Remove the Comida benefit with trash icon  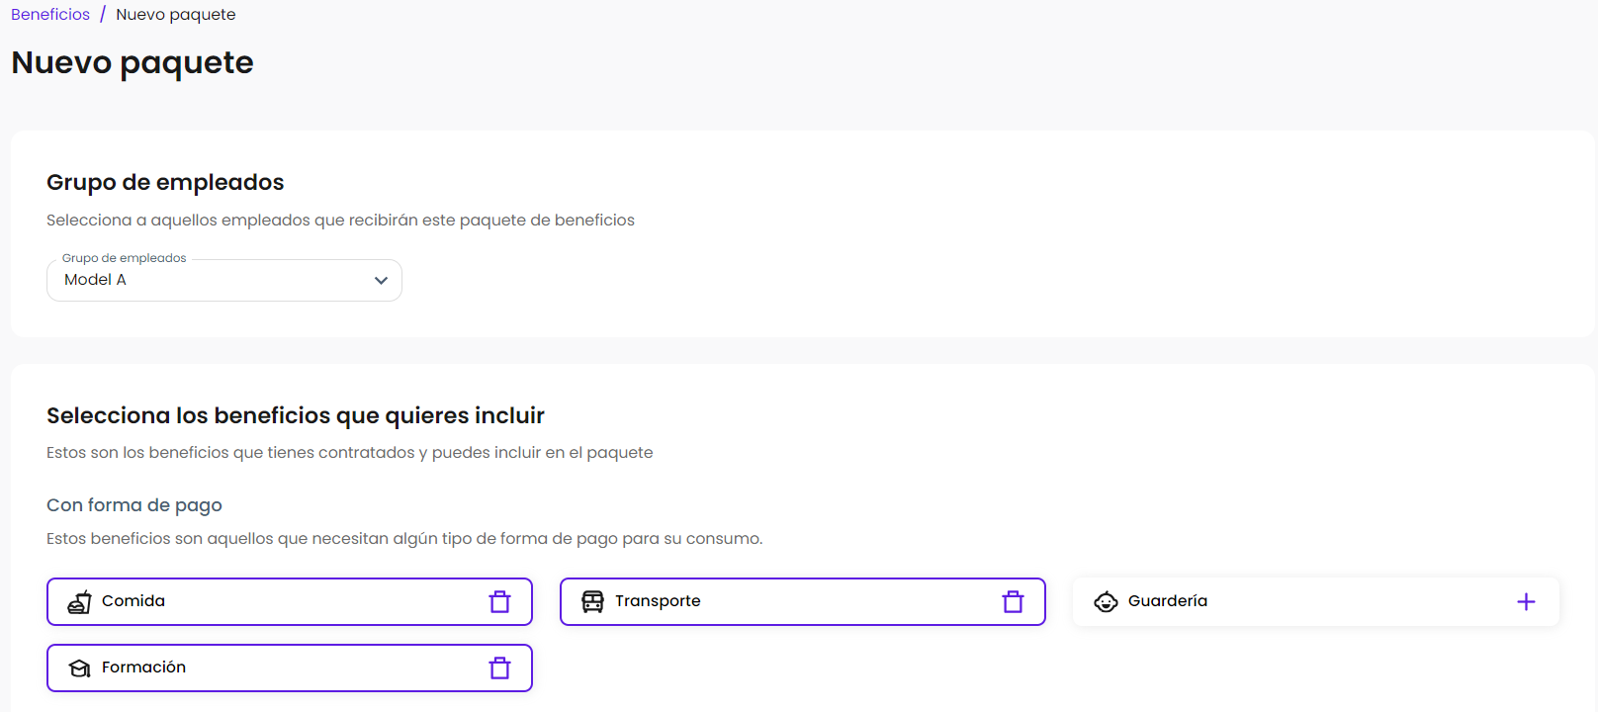(499, 601)
